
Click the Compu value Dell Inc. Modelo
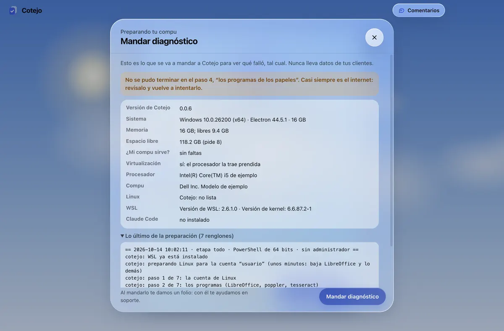[214, 187]
